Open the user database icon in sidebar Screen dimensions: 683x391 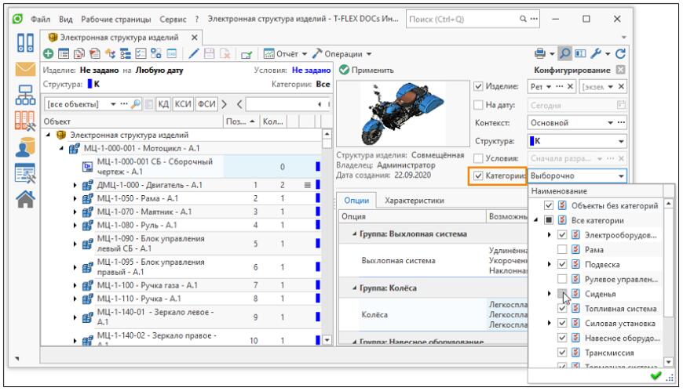(x=25, y=147)
